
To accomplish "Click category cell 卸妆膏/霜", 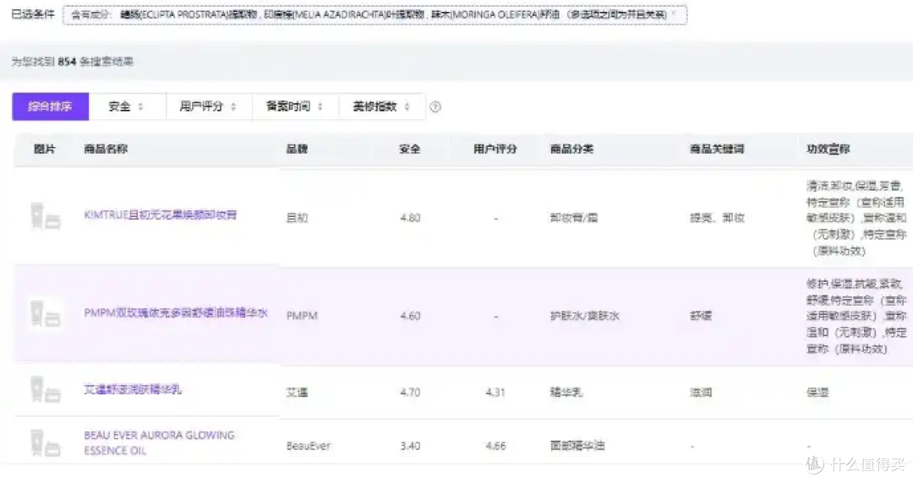I will [x=574, y=218].
